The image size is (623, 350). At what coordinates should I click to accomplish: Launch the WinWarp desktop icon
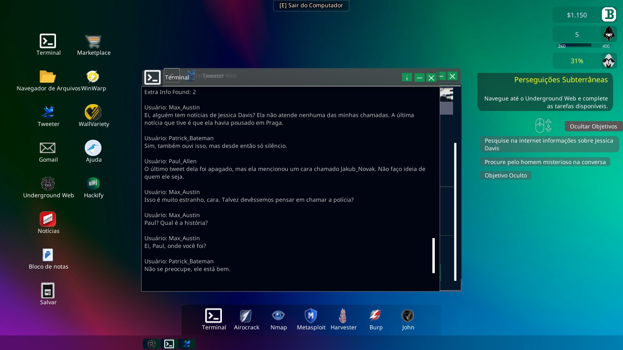point(93,77)
